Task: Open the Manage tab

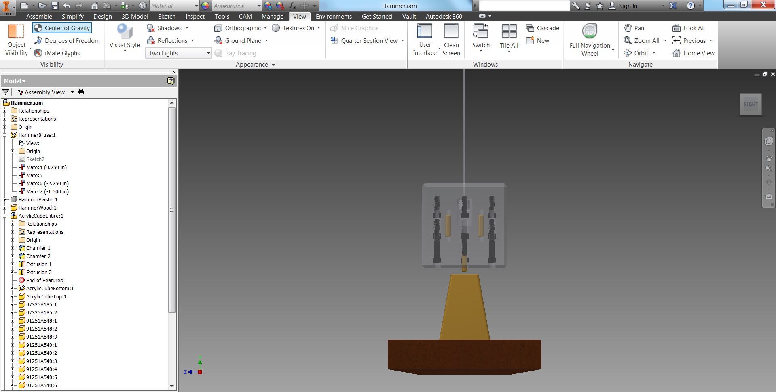Action: pyautogui.click(x=272, y=16)
